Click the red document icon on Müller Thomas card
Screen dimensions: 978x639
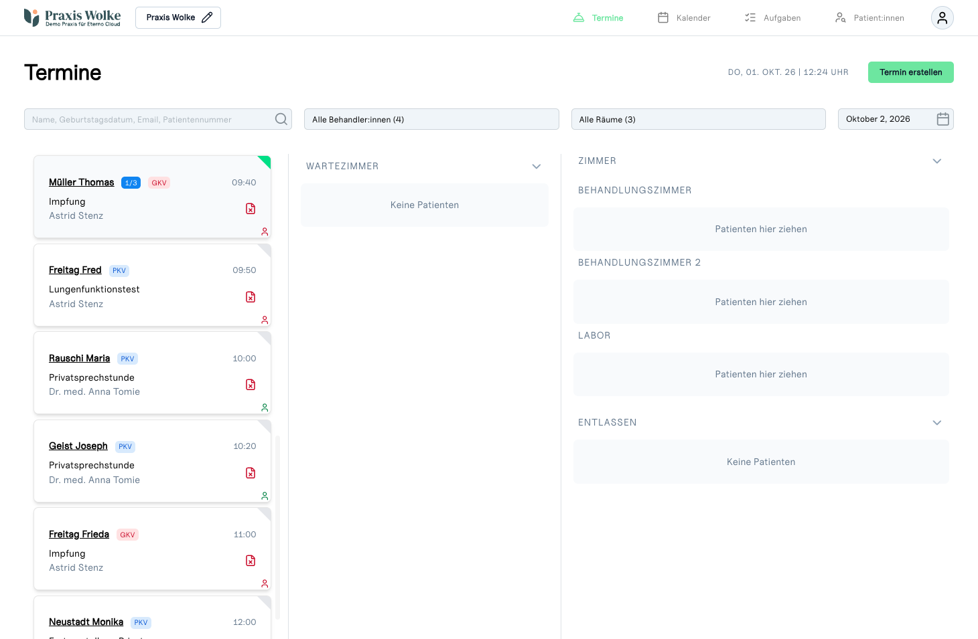coord(251,209)
